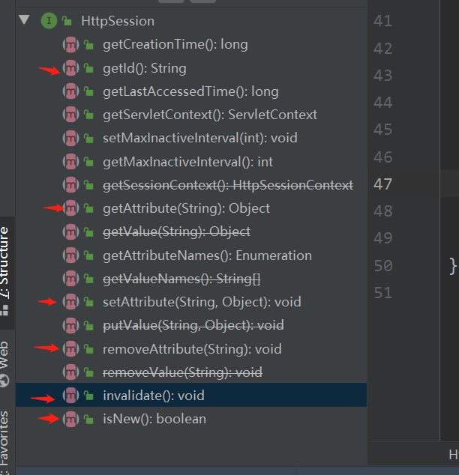Click line number 44 in editor gutter
The image size is (459, 475).
coord(383,103)
